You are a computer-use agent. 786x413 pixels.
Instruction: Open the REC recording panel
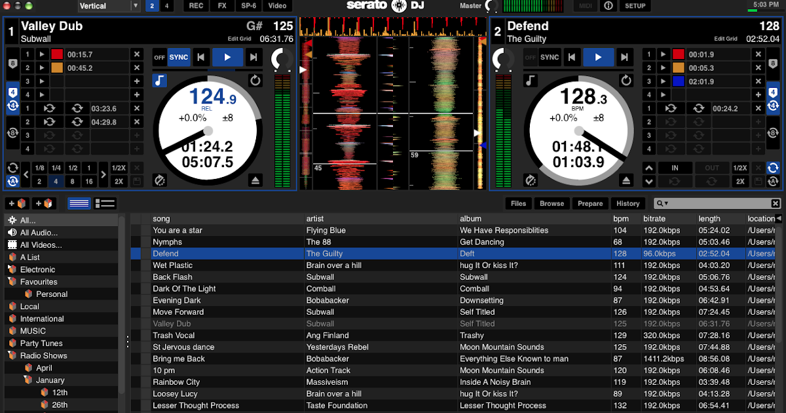196,6
